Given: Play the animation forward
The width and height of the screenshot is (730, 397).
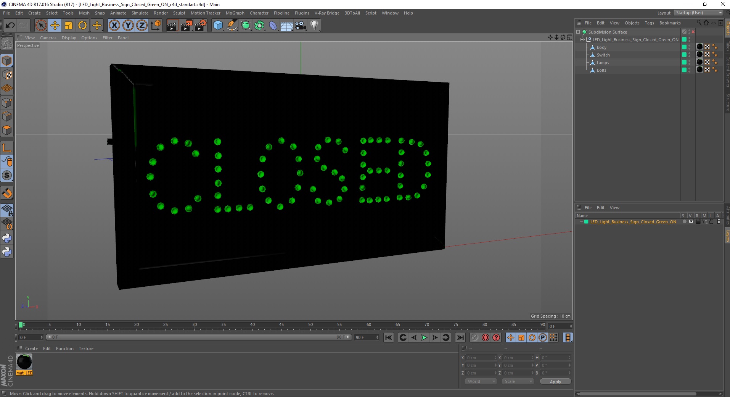Looking at the screenshot, I should pyautogui.click(x=424, y=337).
